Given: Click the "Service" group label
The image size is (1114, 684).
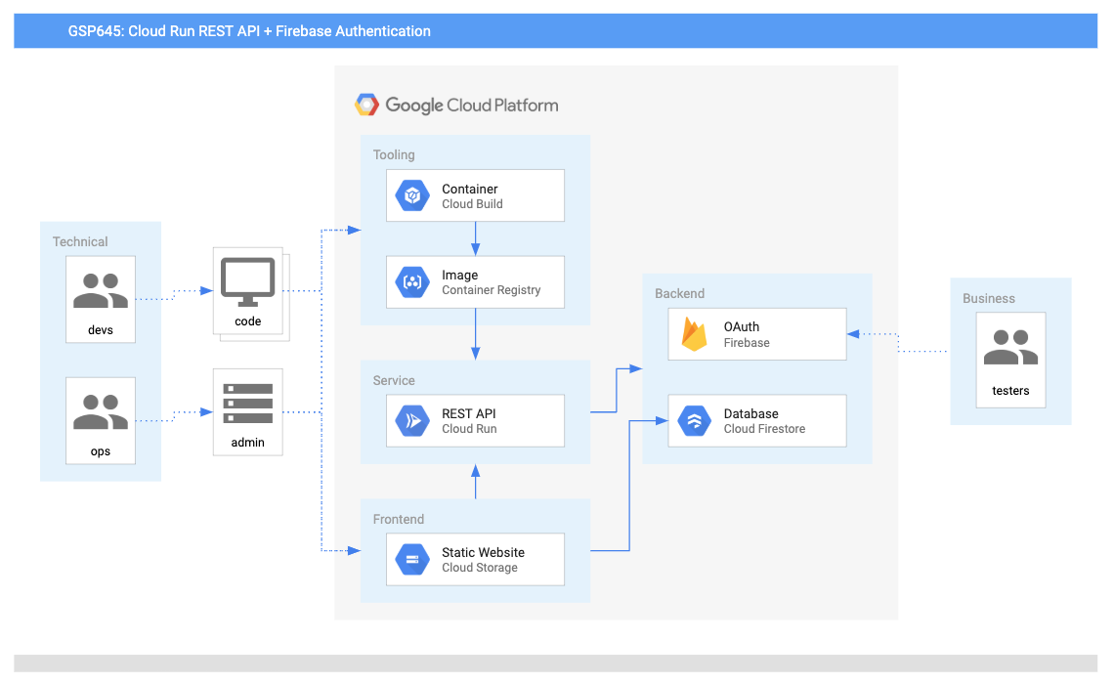Looking at the screenshot, I should point(394,381).
